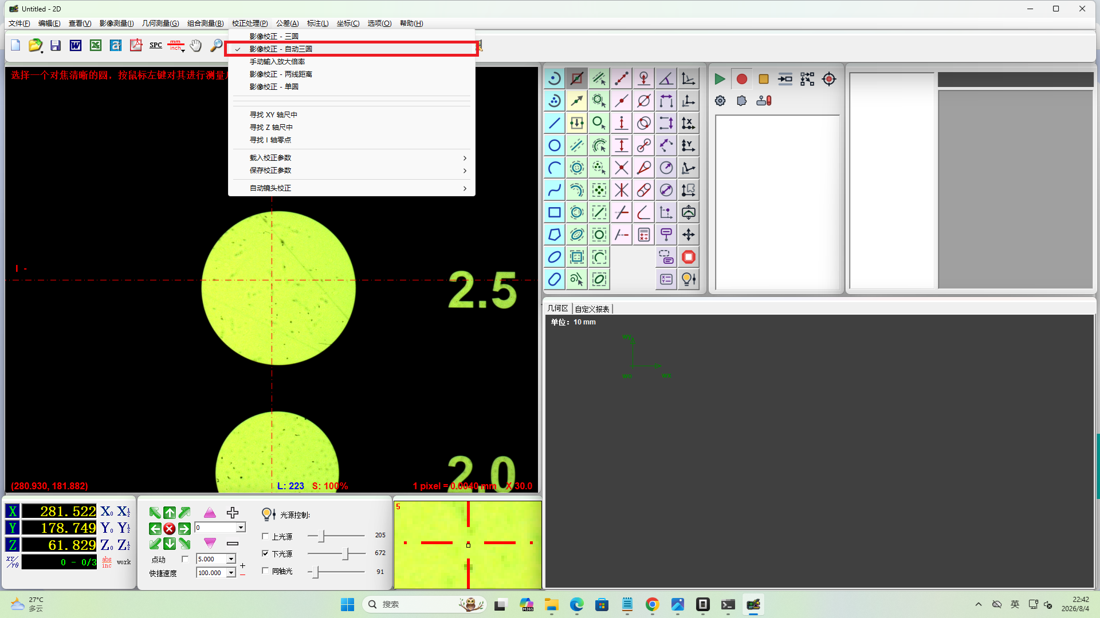Select 寻找 XY 轴尺中 menu entry
Screen dimensions: 1100x618
click(x=352, y=115)
